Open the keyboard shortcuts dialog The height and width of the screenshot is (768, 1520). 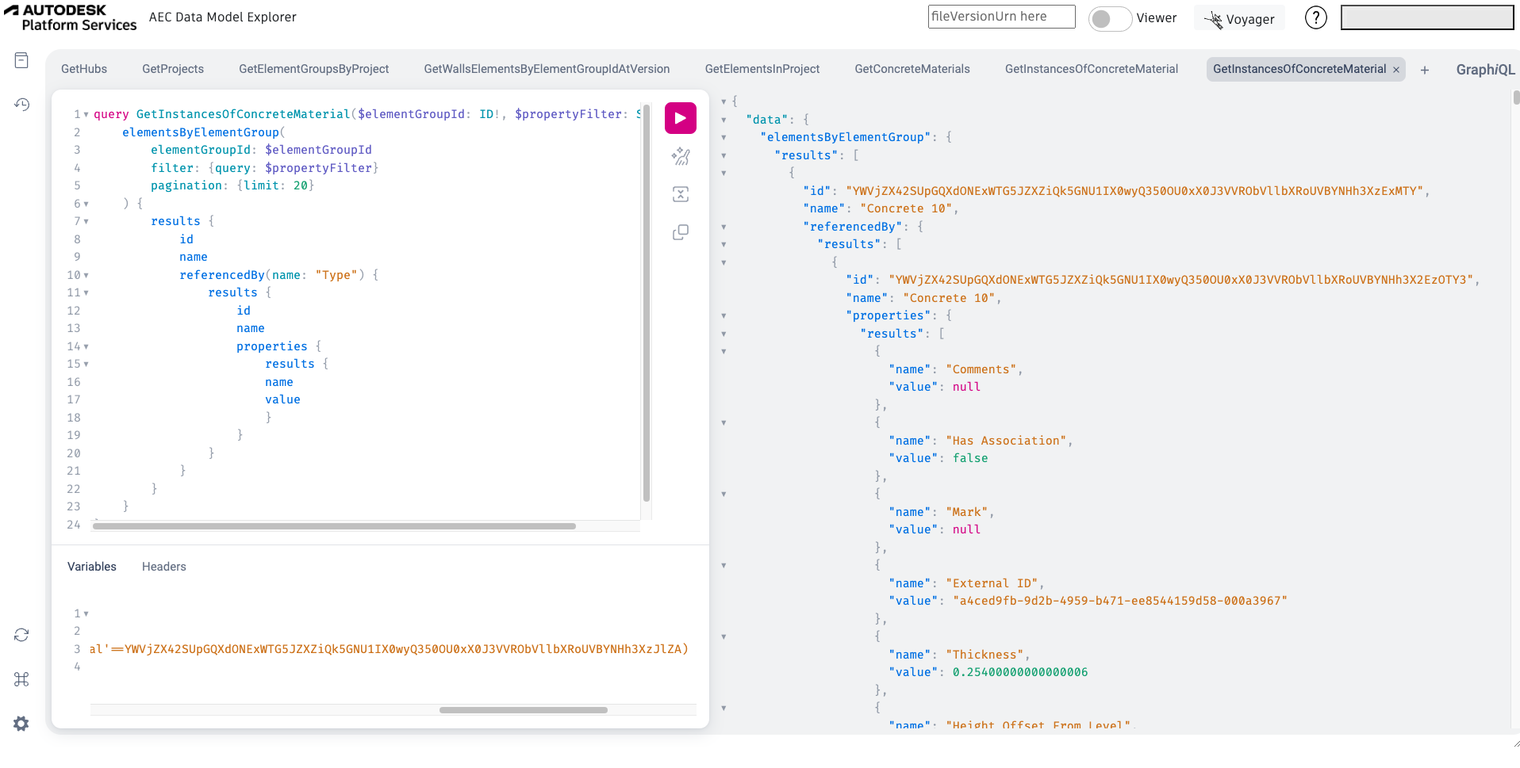point(21,679)
